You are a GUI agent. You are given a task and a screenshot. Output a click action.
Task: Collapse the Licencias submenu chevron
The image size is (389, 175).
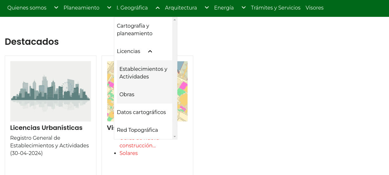(150, 51)
